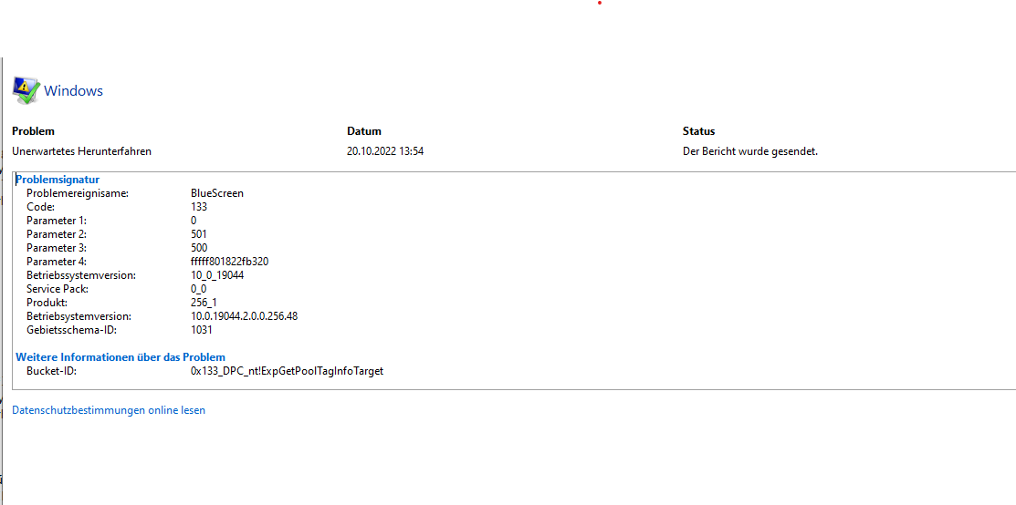Select the 'Problemsignatur' section heading
Screen dimensions: 1016x505
pos(58,180)
